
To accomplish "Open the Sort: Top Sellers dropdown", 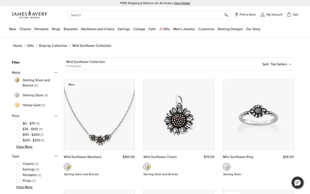I will pos(277,64).
